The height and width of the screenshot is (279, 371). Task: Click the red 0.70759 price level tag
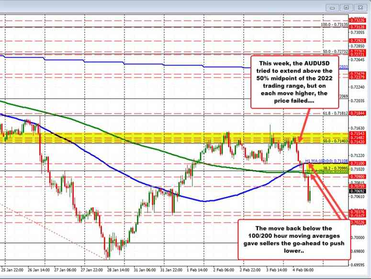[x=357, y=186]
